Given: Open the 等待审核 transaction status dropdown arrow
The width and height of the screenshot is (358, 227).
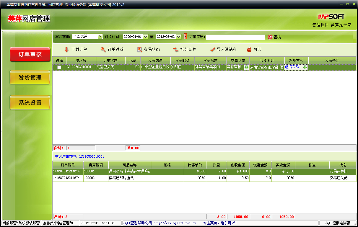Looking at the screenshot, I should pos(246,67).
